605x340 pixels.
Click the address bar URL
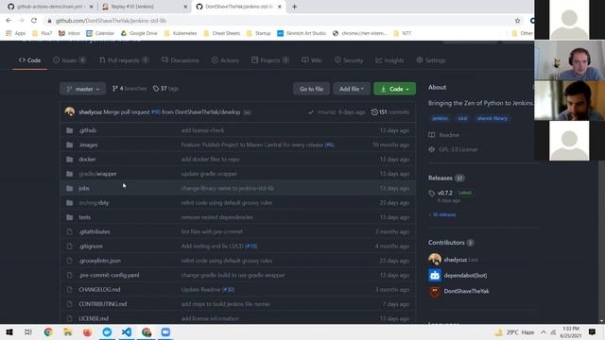pyautogui.click(x=111, y=21)
